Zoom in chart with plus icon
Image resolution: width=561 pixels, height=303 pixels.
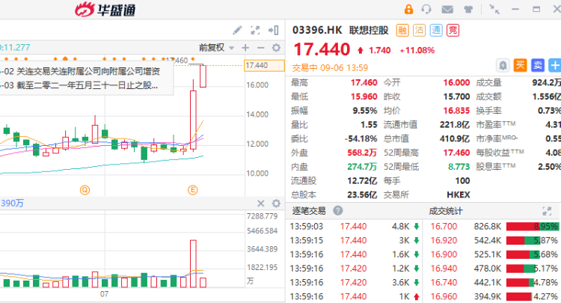[245, 48]
